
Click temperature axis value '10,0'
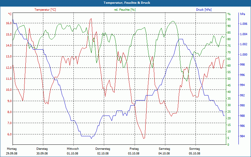coord(9,90)
